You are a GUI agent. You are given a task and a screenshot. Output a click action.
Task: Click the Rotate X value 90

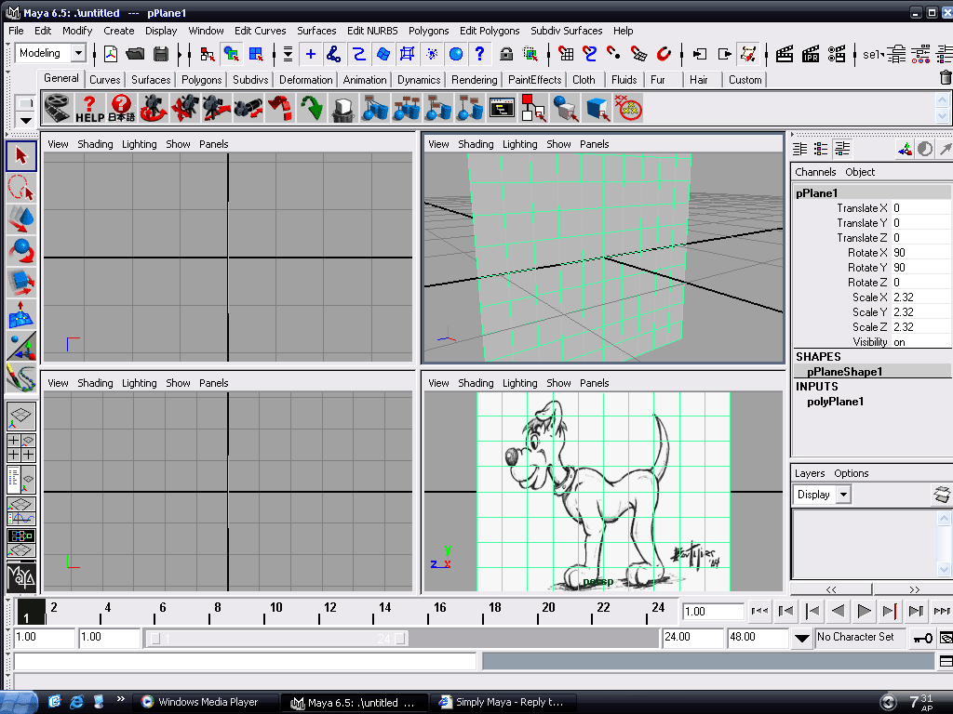(x=920, y=253)
